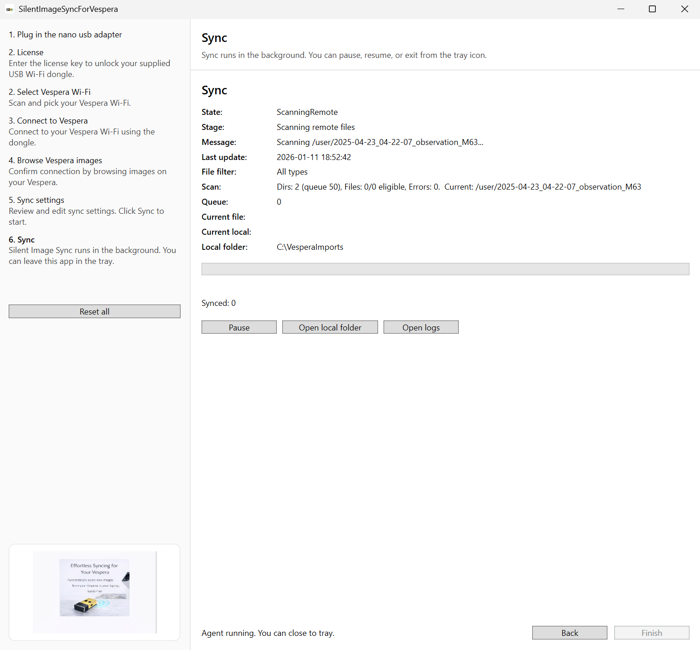Click the Queue value 0
The image size is (700, 650).
tap(279, 202)
